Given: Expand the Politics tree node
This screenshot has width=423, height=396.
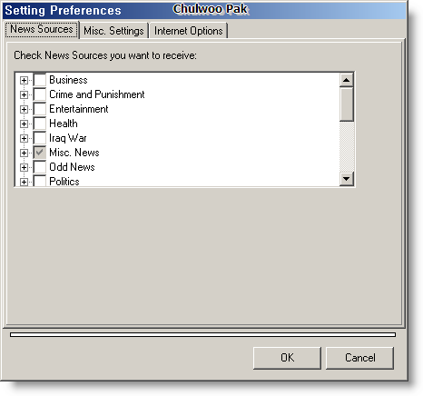Looking at the screenshot, I should tap(24, 182).
